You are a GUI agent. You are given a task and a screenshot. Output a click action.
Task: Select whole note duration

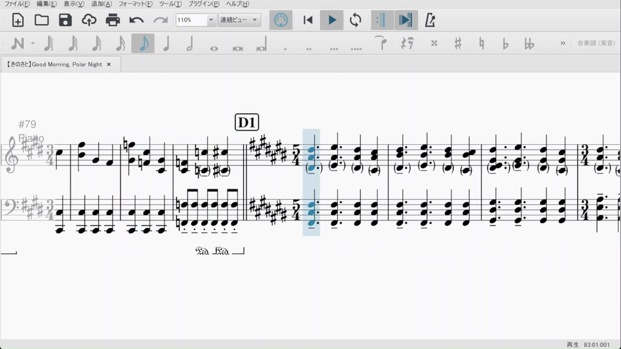click(214, 48)
